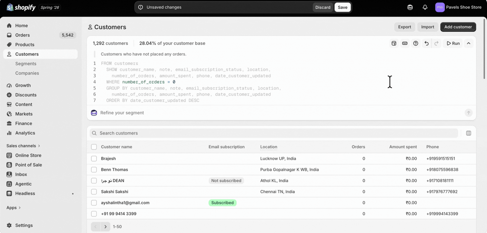The image size is (487, 233).
Task: Run the segment query
Action: [x=453, y=43]
